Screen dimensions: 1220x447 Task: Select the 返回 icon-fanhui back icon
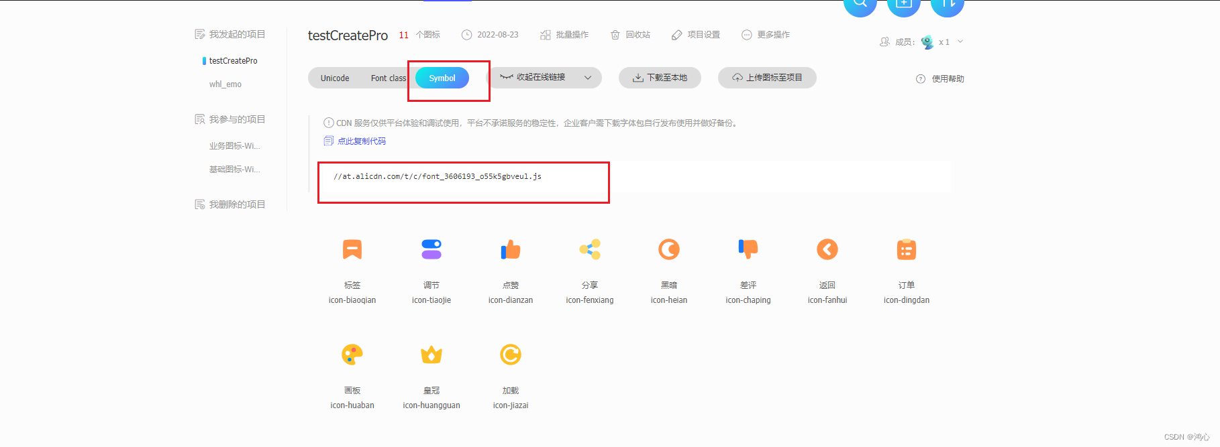[827, 249]
